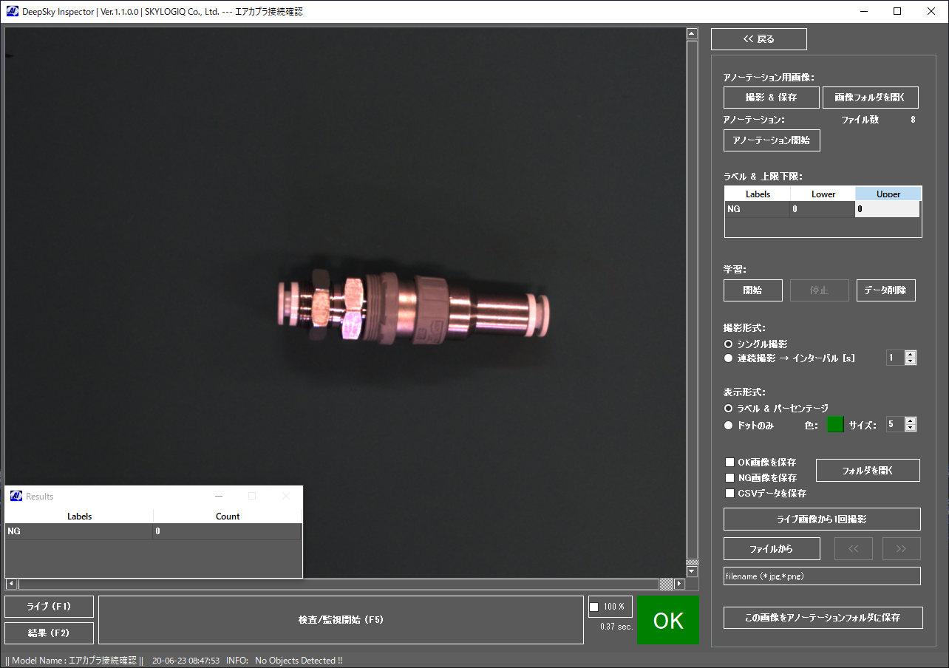Click the 結果 (F2) button
949x668 pixels.
49,633
